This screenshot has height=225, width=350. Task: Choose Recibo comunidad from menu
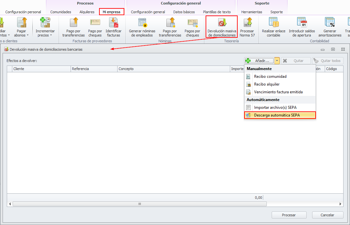click(280, 77)
